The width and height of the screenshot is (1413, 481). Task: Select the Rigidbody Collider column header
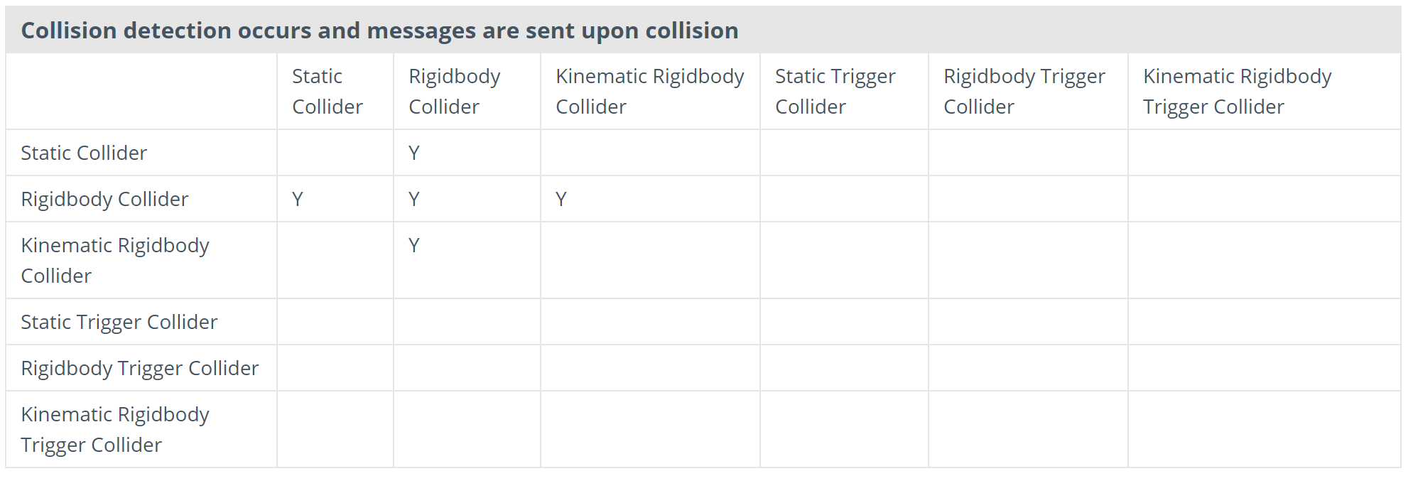tap(454, 91)
